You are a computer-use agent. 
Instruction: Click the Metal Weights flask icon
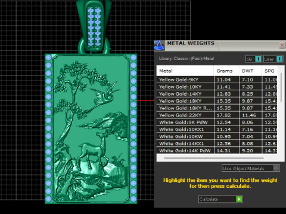coord(159,45)
